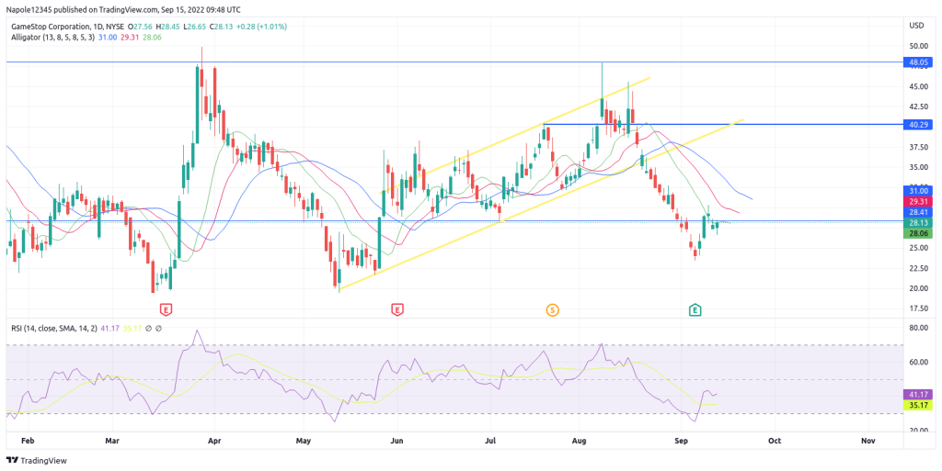Click the Nov label on time axis
The width and height of the screenshot is (942, 471).
click(x=867, y=441)
